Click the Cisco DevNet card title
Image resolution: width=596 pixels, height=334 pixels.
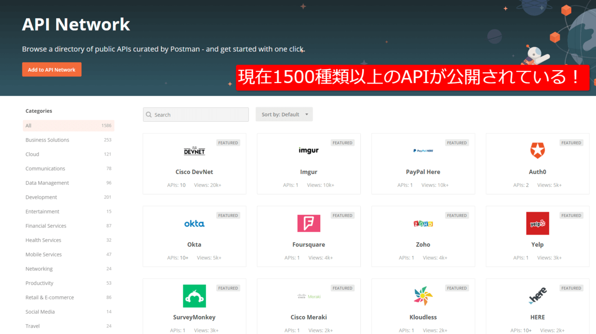(194, 172)
